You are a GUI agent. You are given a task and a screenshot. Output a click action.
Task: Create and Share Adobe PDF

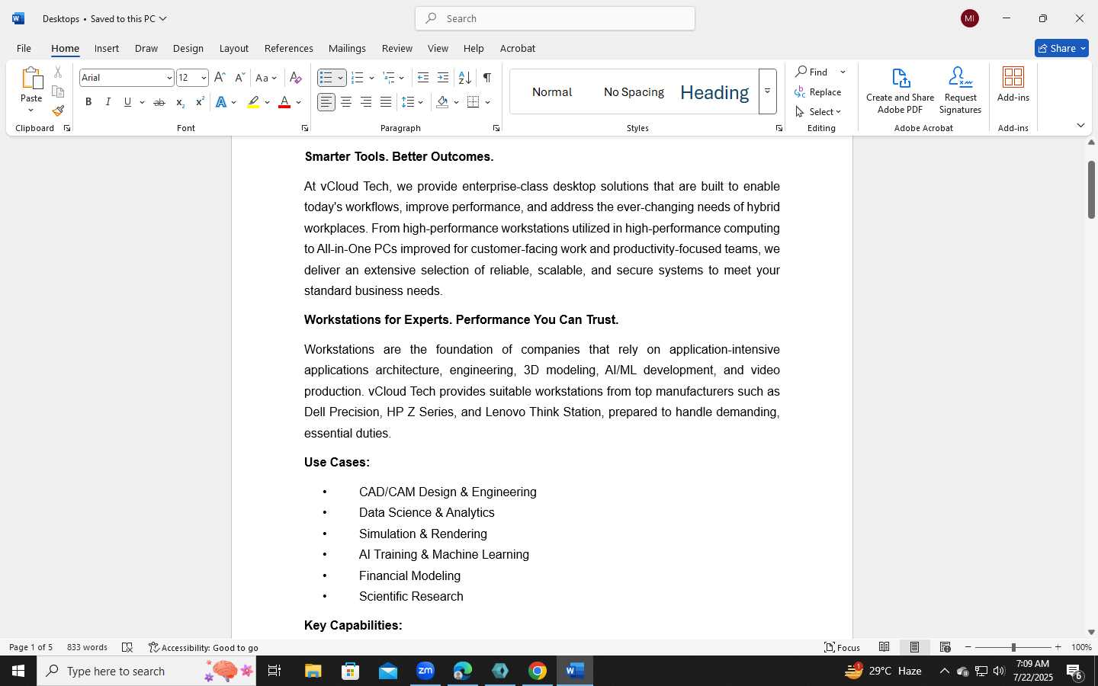click(x=900, y=90)
